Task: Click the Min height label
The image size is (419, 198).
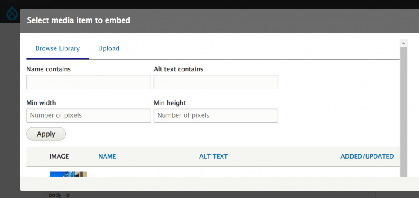Action: click(x=170, y=102)
